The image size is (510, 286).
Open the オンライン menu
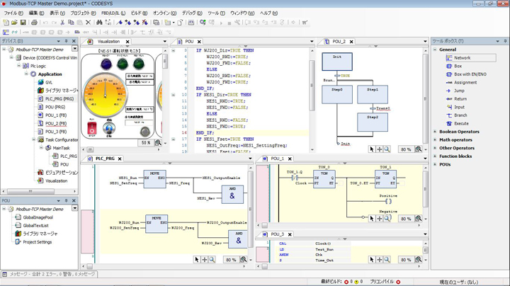click(x=164, y=13)
